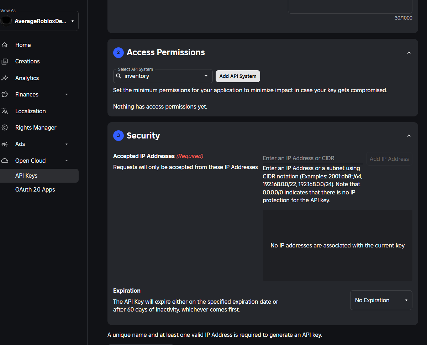Expand the Finances submenu arrow
This screenshot has height=345, width=427.
coord(67,94)
